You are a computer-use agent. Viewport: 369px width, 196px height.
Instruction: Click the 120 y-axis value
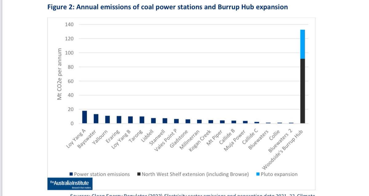(69, 39)
